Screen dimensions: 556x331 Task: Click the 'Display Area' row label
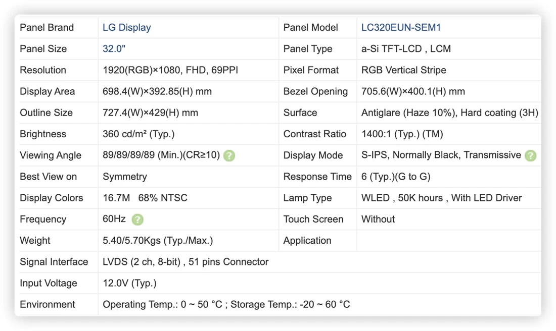[x=47, y=91]
